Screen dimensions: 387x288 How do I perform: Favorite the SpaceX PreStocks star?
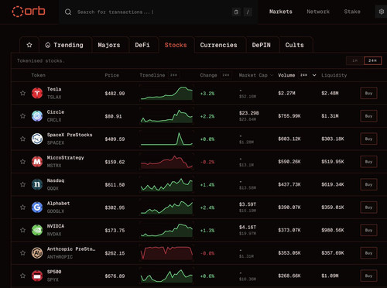(22, 139)
